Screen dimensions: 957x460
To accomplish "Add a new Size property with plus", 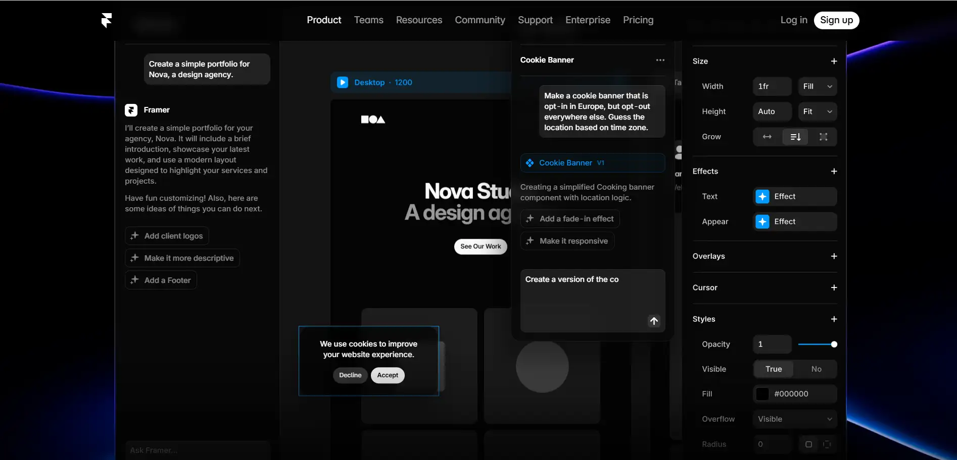I will tap(834, 61).
